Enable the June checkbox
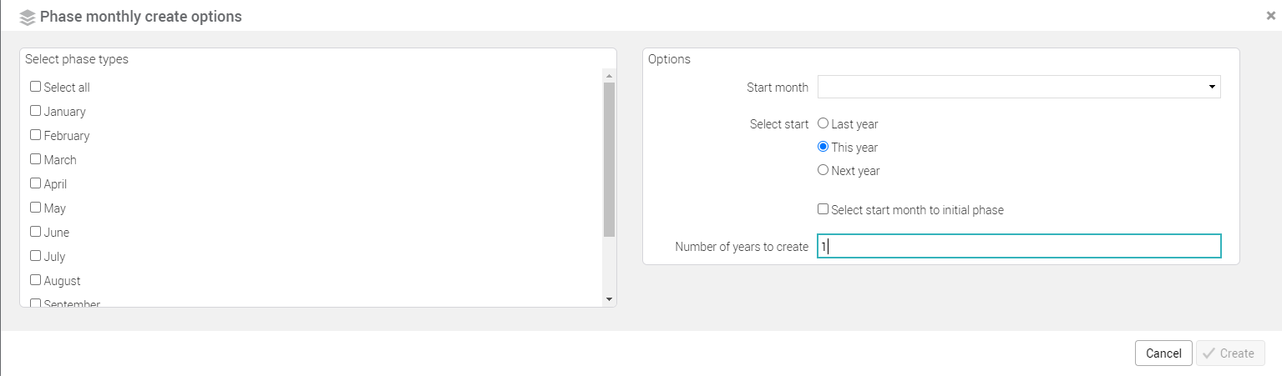Screen dimensions: 1282x376 click(36, 232)
